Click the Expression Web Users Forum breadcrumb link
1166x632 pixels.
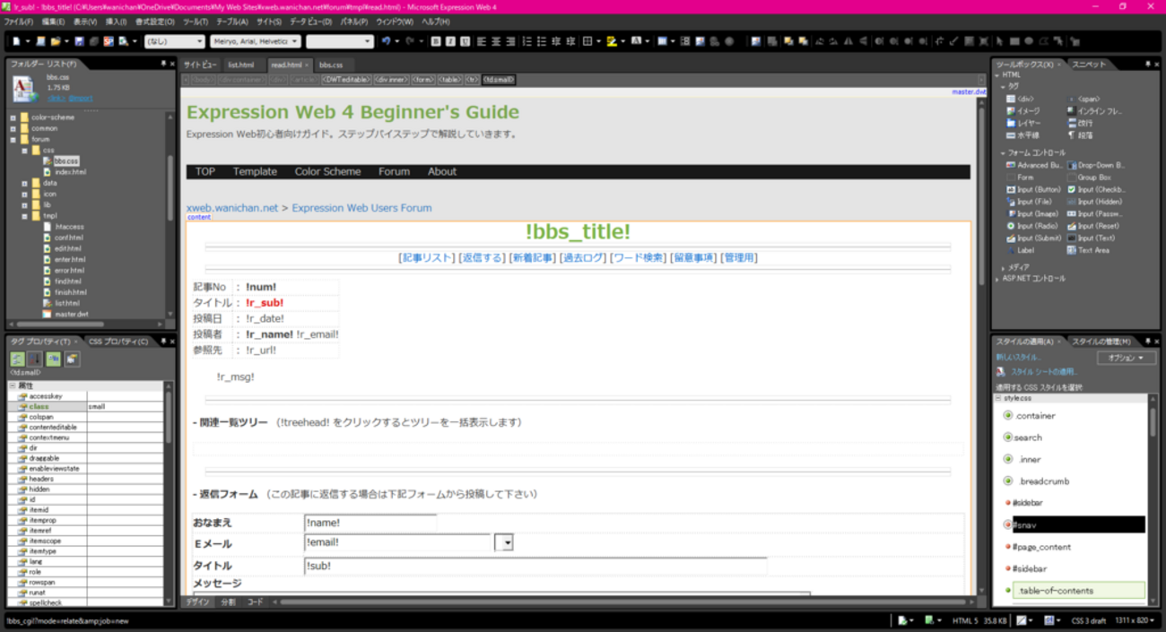[x=361, y=208]
